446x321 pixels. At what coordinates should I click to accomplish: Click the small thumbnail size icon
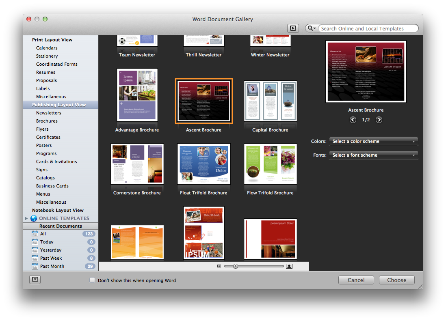coord(219,266)
